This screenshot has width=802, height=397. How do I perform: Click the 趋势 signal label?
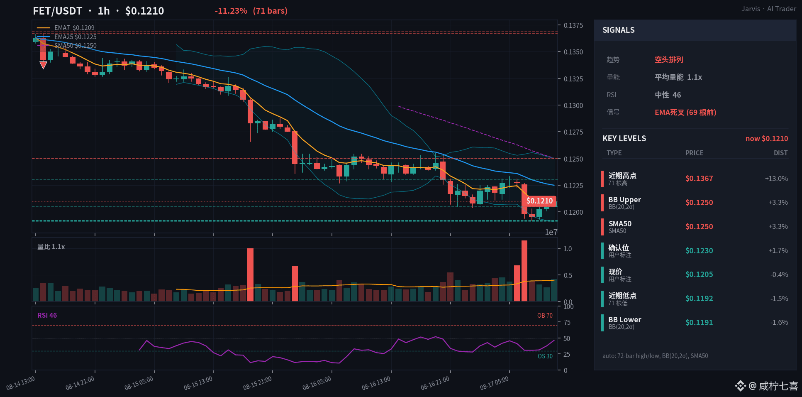click(613, 60)
